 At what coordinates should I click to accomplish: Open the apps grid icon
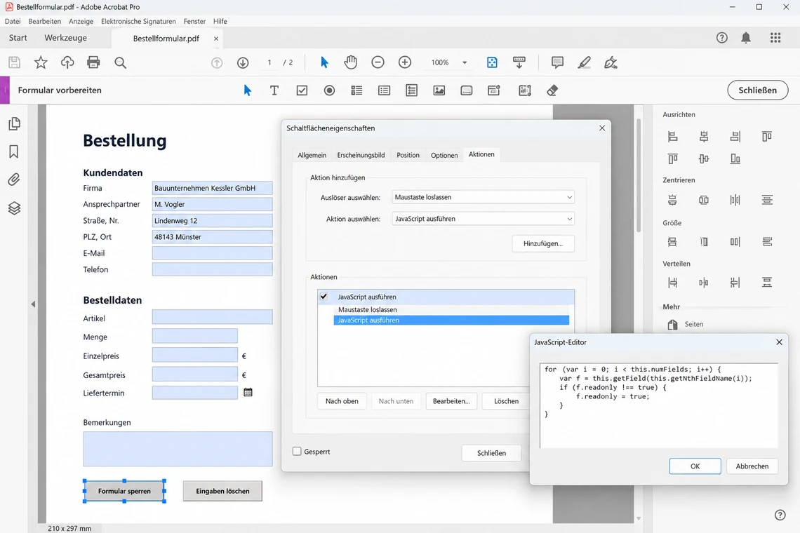click(775, 38)
